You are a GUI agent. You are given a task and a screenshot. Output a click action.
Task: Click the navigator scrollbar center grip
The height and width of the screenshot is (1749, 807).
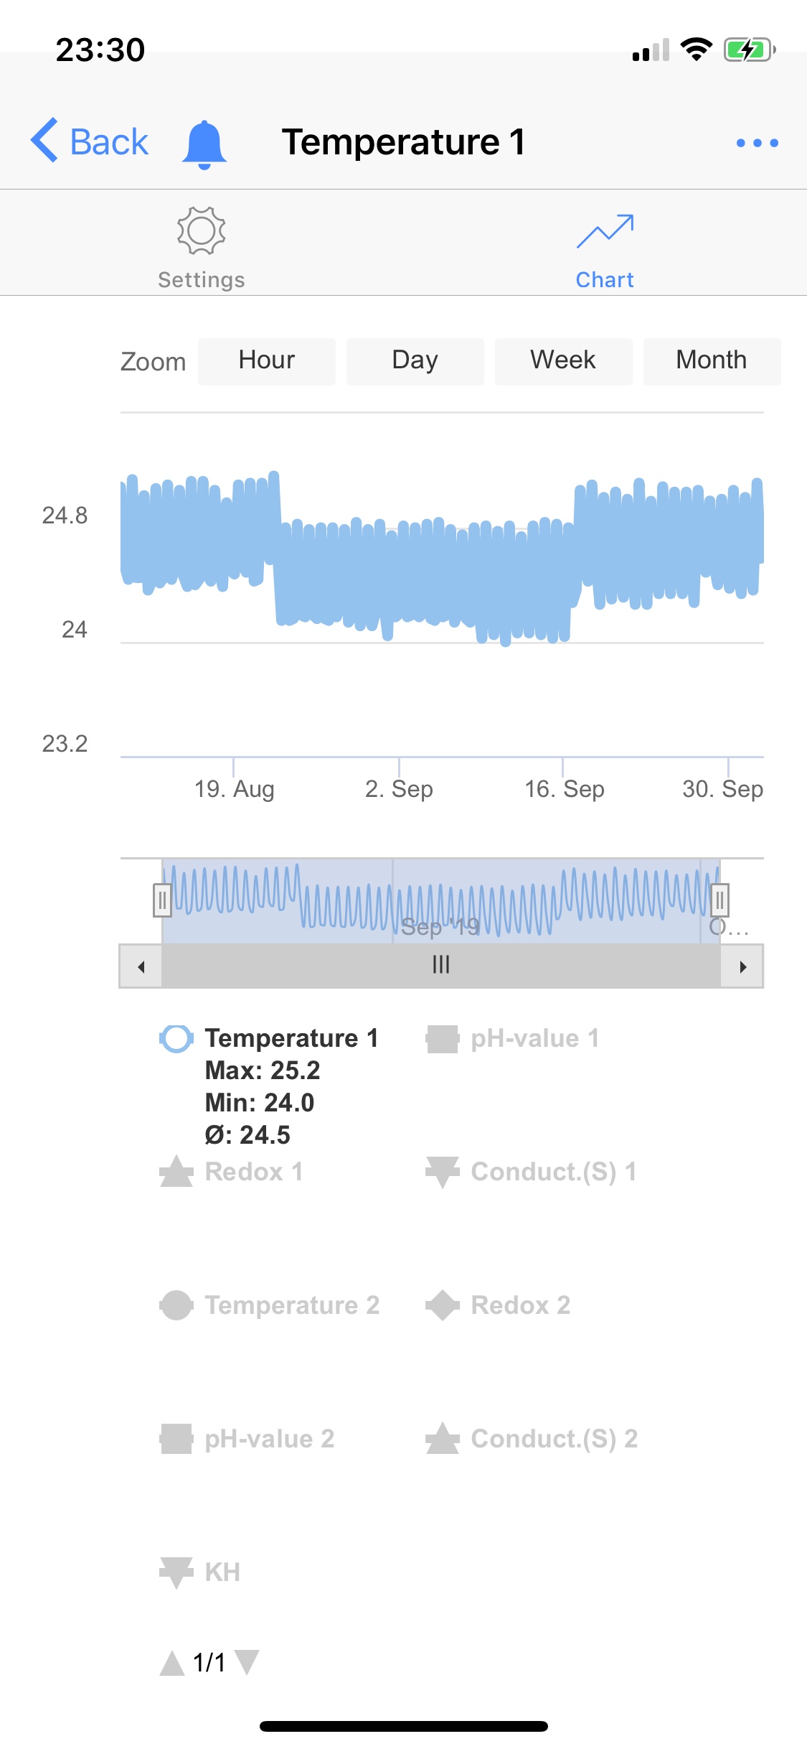pos(441,966)
